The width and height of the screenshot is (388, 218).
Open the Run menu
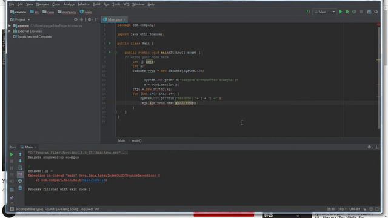point(106,4)
